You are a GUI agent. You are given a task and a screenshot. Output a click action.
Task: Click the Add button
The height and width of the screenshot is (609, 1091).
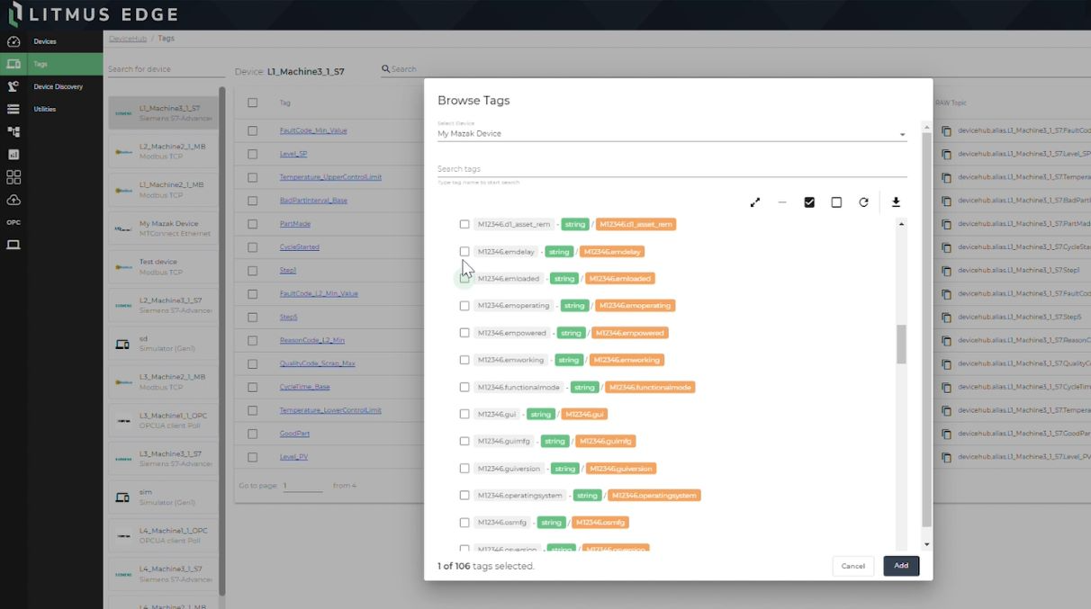[901, 566]
